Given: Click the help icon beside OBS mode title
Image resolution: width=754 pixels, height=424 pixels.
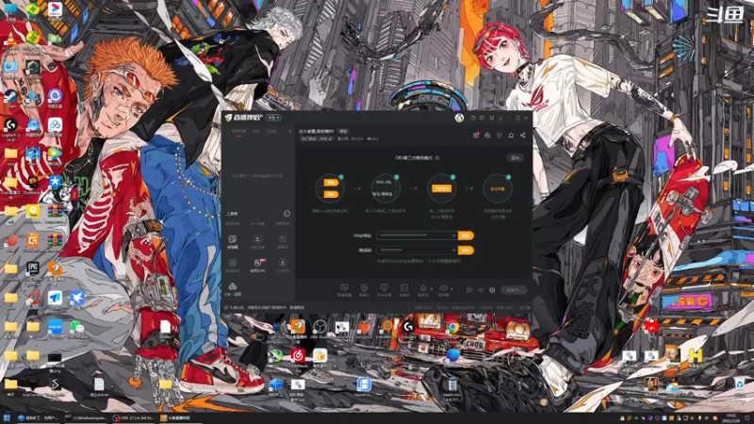Looking at the screenshot, I should 437,157.
